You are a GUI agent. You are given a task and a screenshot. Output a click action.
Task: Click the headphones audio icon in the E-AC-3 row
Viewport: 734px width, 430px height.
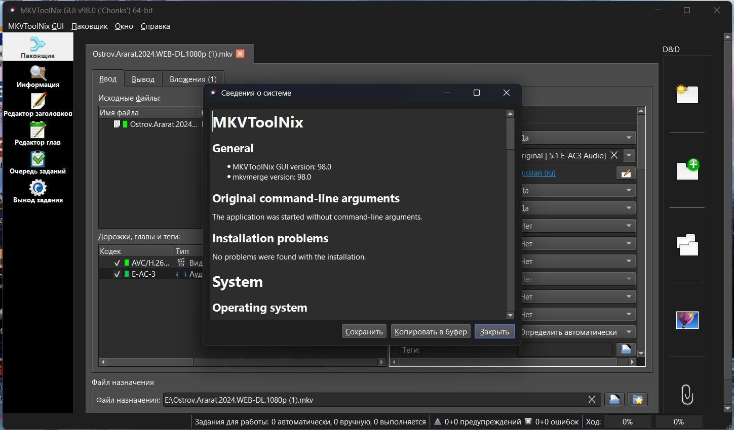click(x=181, y=274)
